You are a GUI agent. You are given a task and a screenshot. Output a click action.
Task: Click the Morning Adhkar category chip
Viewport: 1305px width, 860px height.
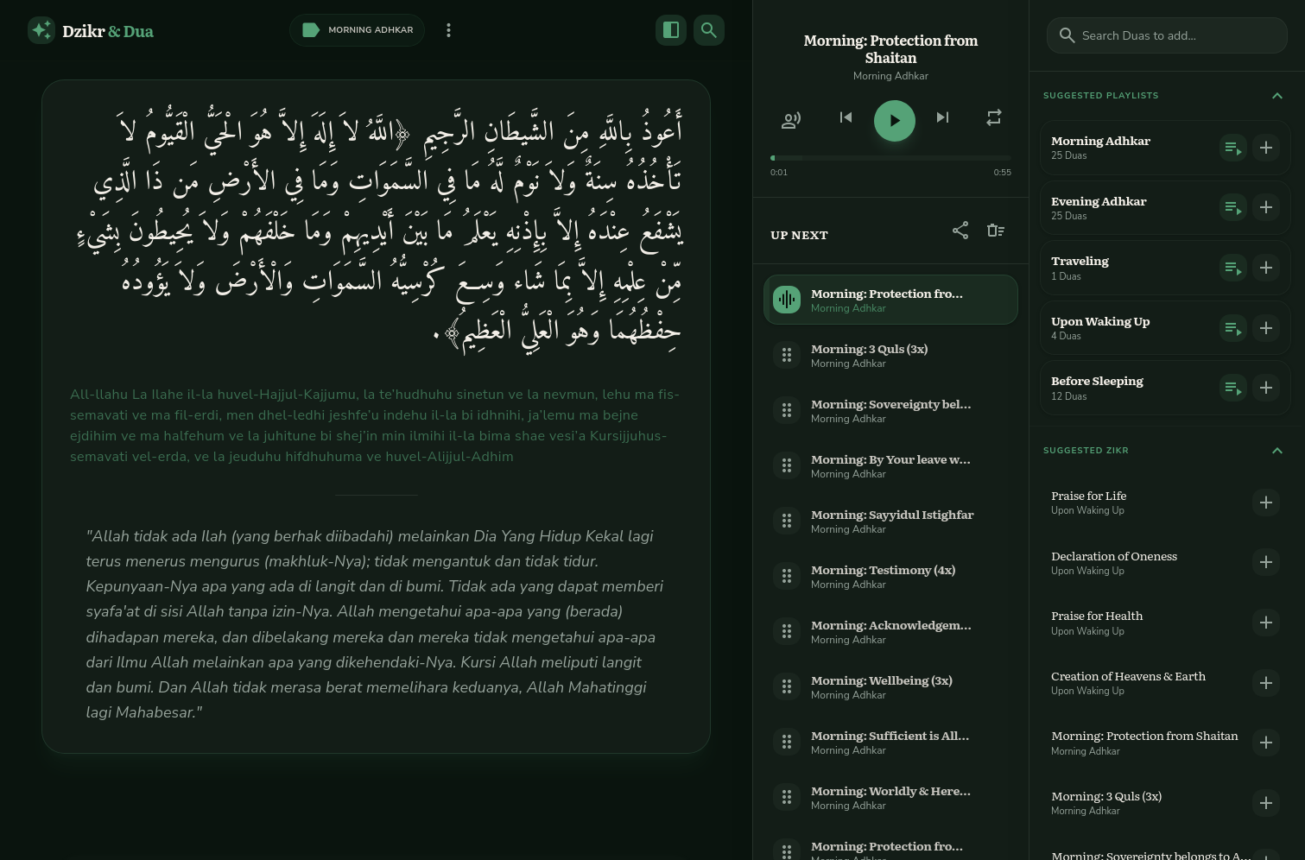pyautogui.click(x=357, y=30)
